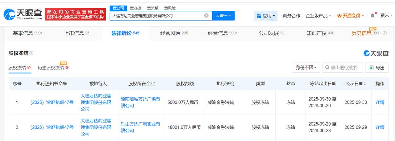Click the 股权所在企业 column header

[142, 83]
